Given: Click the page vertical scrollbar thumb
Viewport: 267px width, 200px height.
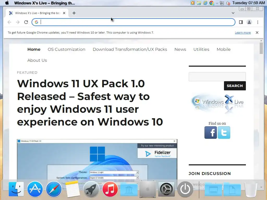Looking at the screenshot, I should (x=261, y=48).
